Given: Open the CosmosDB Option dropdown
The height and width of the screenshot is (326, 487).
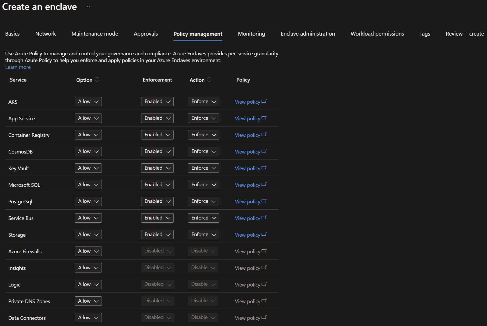Looking at the screenshot, I should pos(88,151).
